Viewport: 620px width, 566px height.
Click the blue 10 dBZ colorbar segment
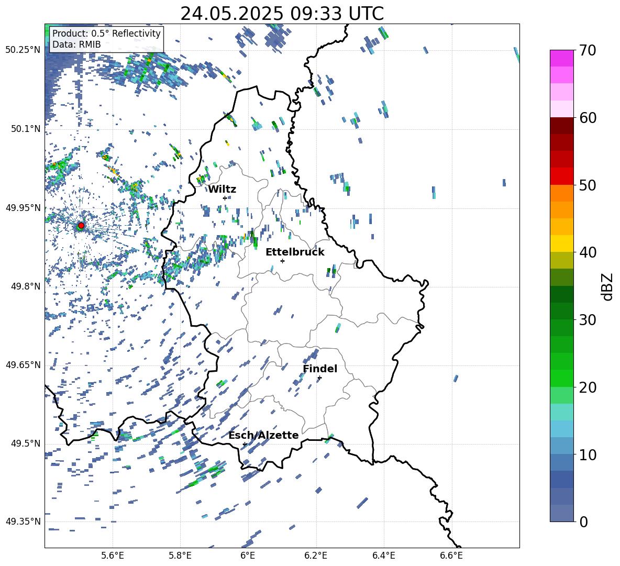click(x=561, y=446)
